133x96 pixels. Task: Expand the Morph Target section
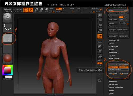(x=114, y=58)
